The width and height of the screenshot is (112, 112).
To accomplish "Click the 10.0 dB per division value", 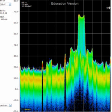I will [x=4, y=13].
